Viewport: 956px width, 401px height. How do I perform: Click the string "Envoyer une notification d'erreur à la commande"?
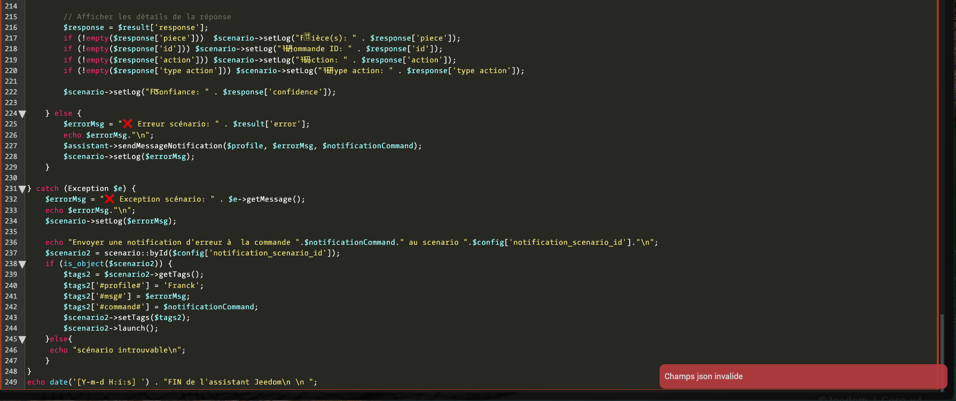(x=184, y=242)
